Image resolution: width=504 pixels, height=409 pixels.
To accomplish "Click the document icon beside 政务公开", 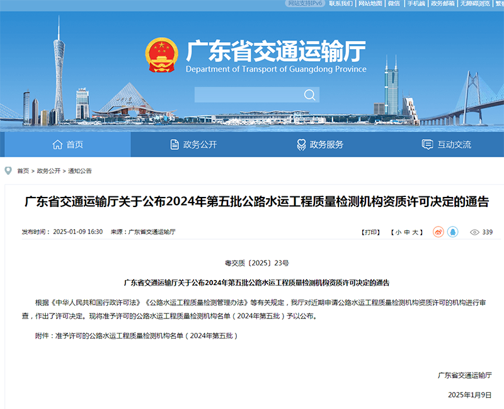I will point(175,145).
